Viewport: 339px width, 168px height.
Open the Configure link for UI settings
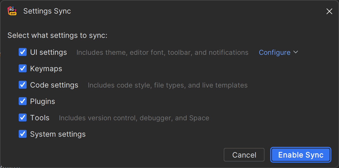274,52
